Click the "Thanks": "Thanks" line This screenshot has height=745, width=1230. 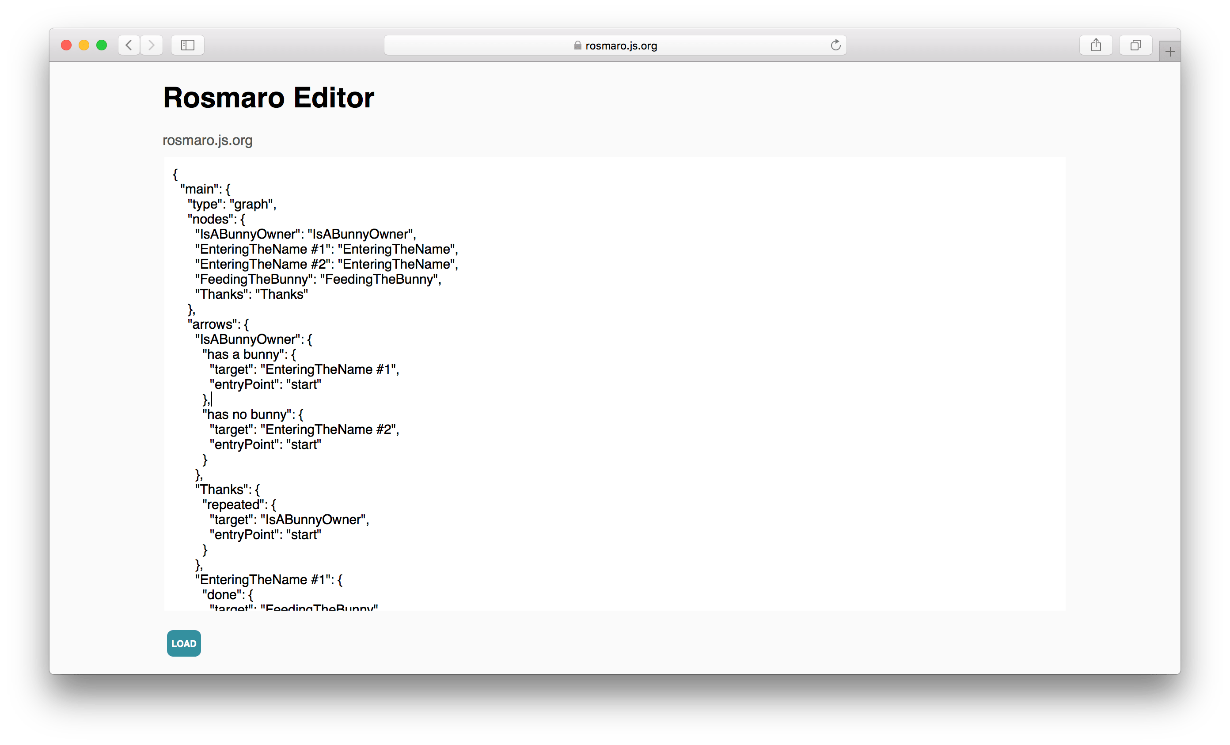[x=251, y=294]
